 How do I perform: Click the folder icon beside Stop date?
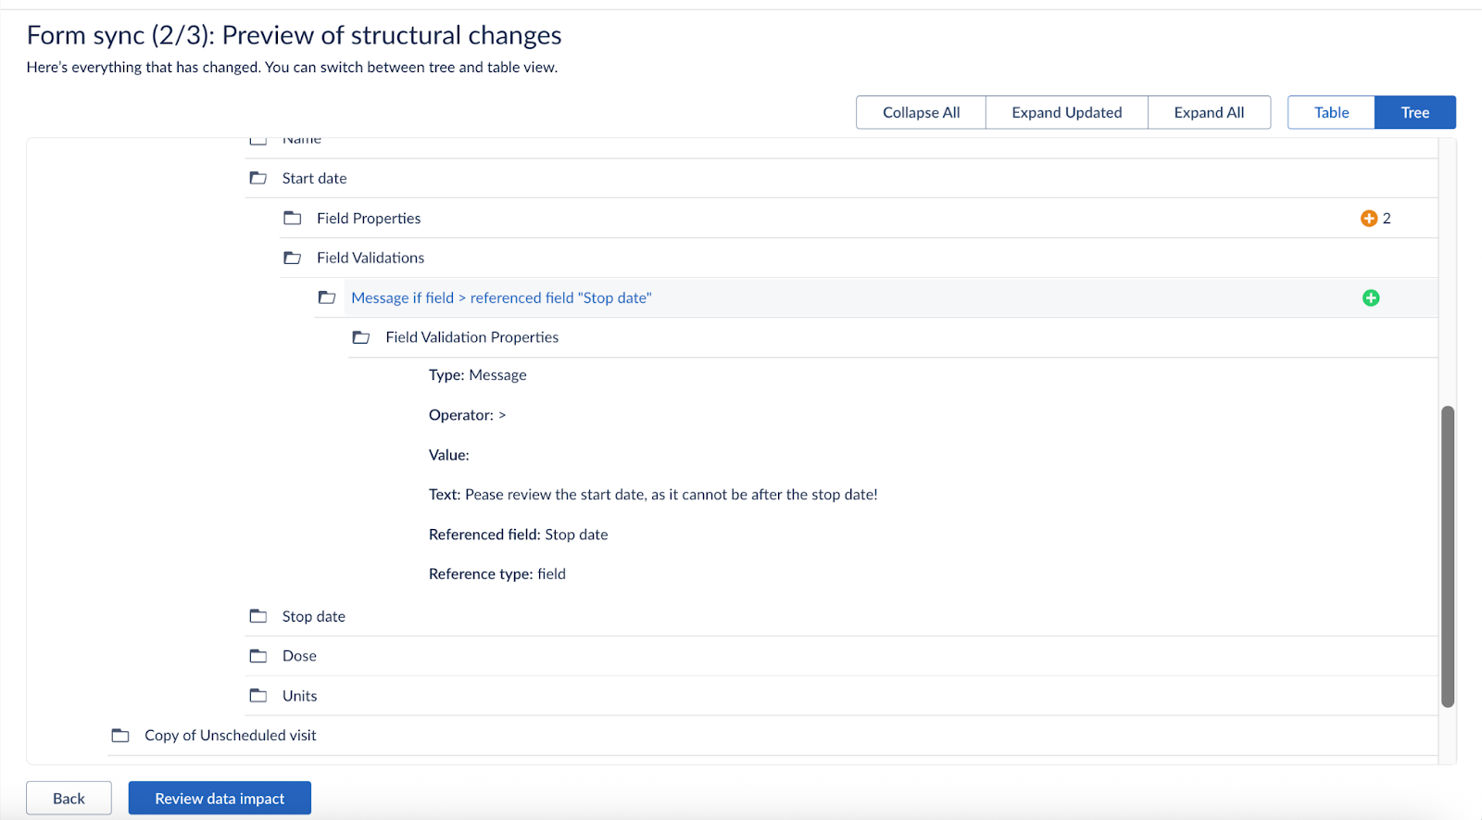point(258,616)
